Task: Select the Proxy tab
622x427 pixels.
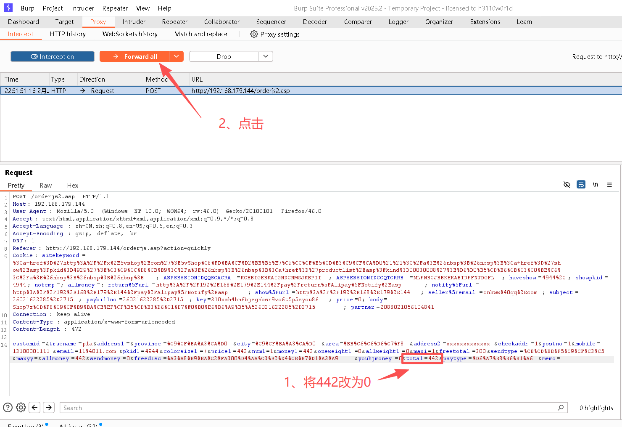Action: 98,22
